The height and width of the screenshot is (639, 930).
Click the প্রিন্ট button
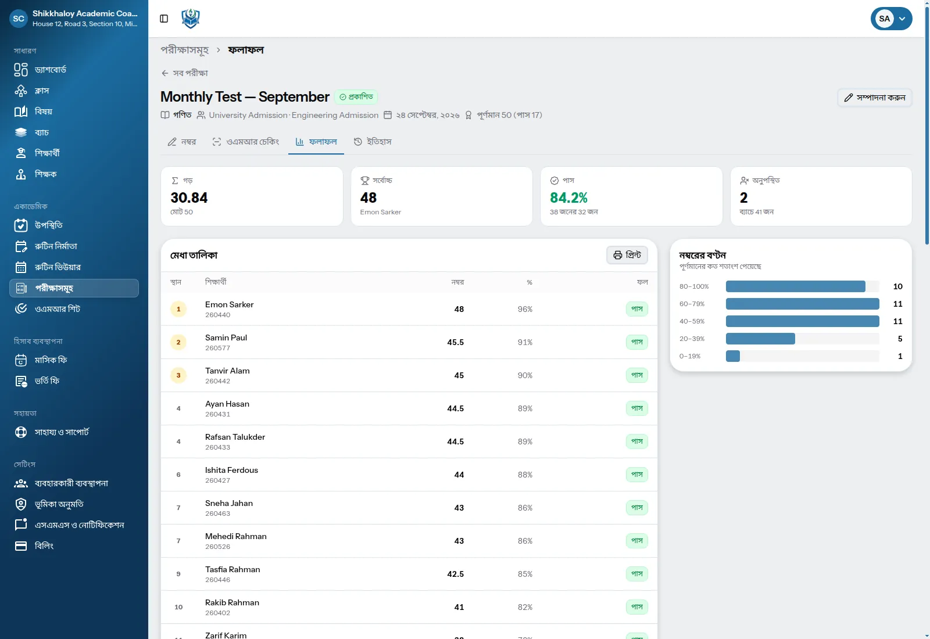[627, 255]
